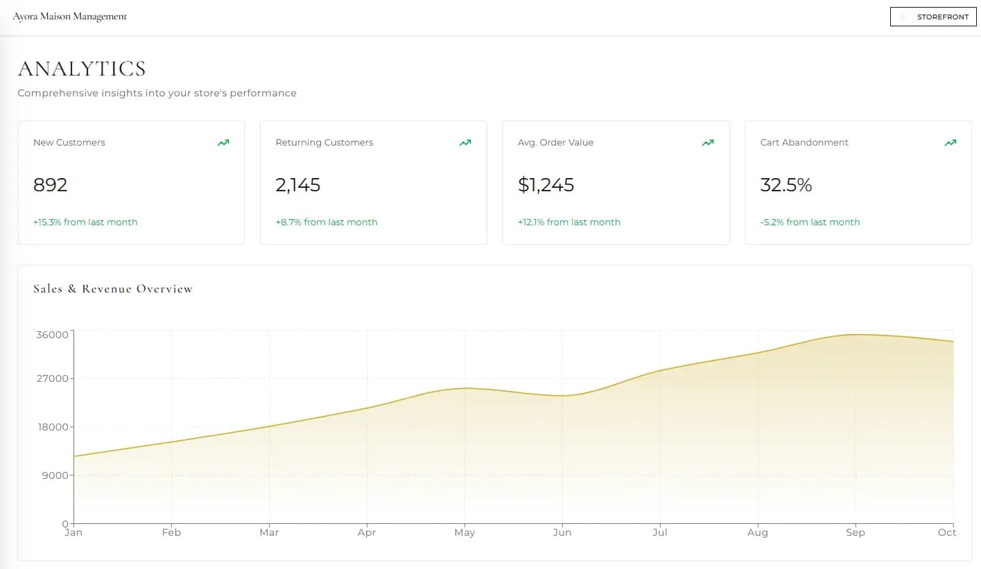Click the Oct label on chart axis
The image size is (981, 569).
pyautogui.click(x=947, y=532)
